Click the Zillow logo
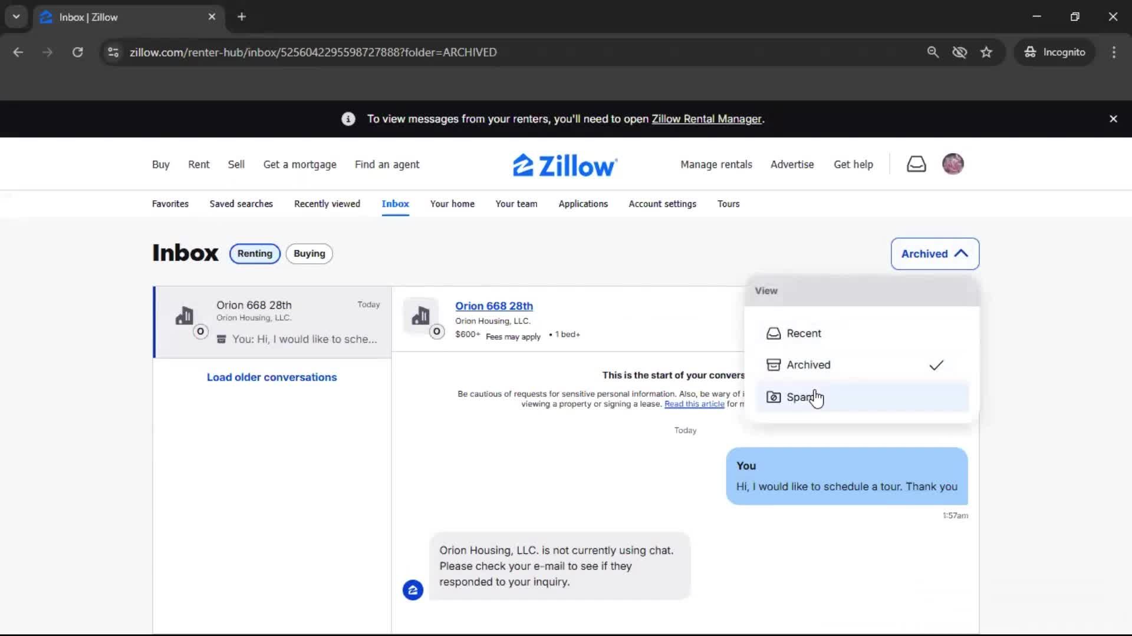 click(x=565, y=165)
